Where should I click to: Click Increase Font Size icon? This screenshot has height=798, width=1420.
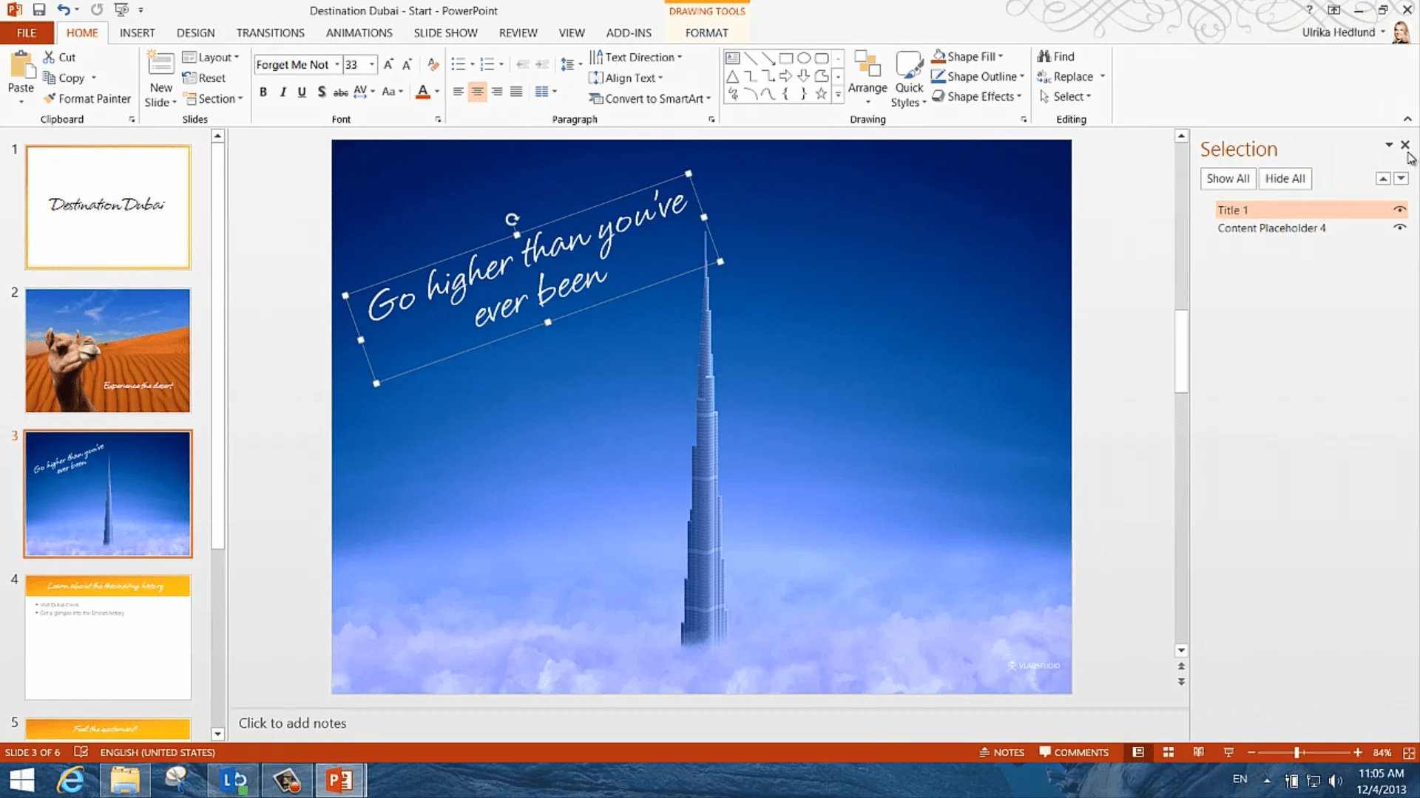pyautogui.click(x=388, y=65)
